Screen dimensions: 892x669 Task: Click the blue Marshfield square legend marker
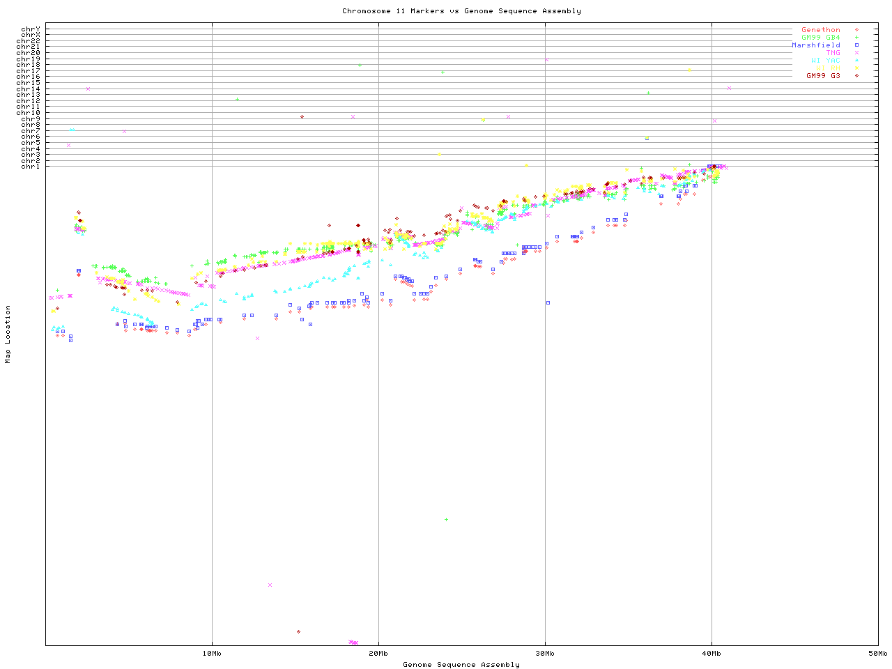[856, 45]
